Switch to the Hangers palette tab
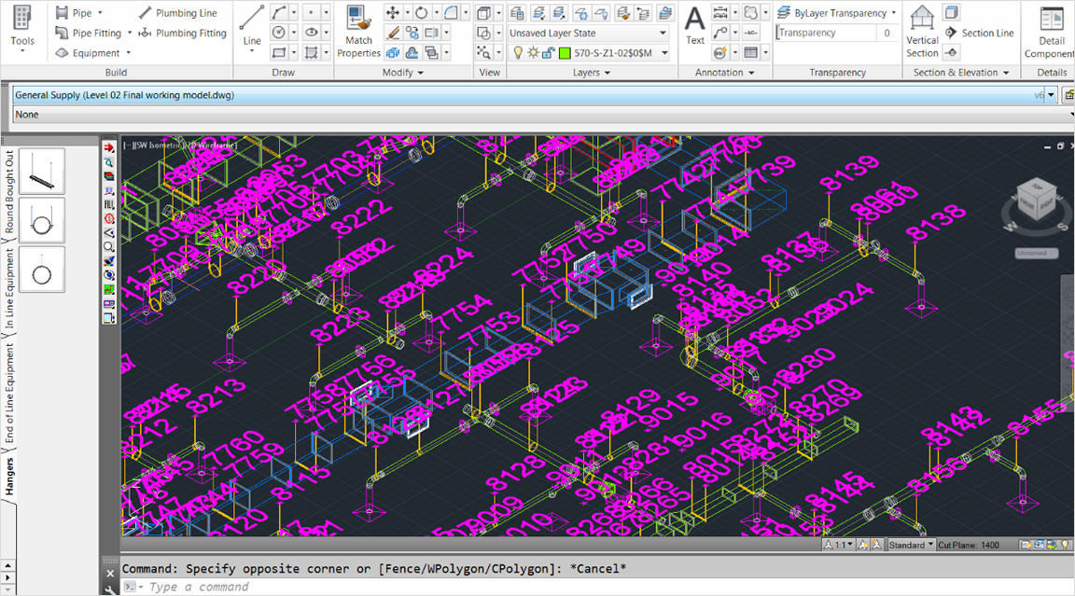Viewport: 1075px width, 596px height. click(x=9, y=476)
